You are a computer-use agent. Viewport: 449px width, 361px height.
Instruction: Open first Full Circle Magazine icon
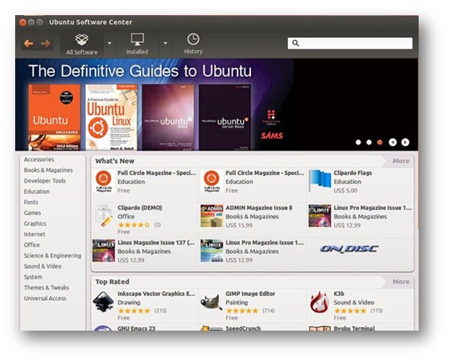click(103, 181)
